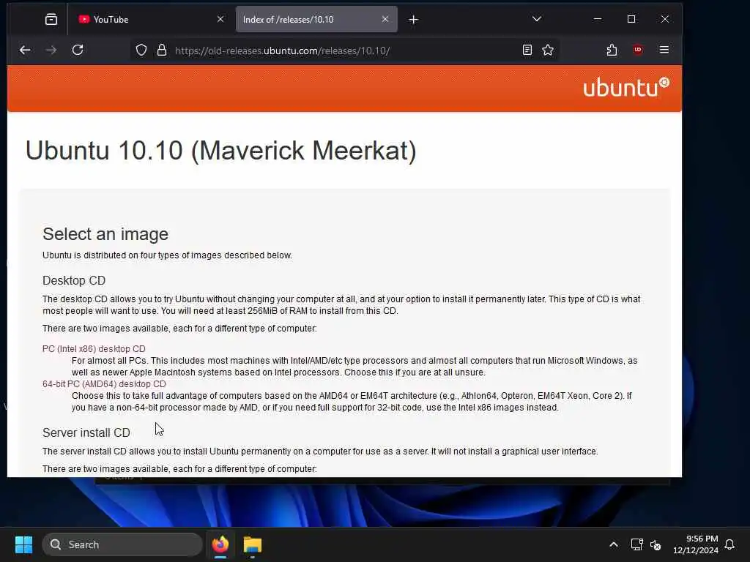Screen dimensions: 750x562
Task: Open File Explorer from the taskbar
Action: pyautogui.click(x=253, y=544)
